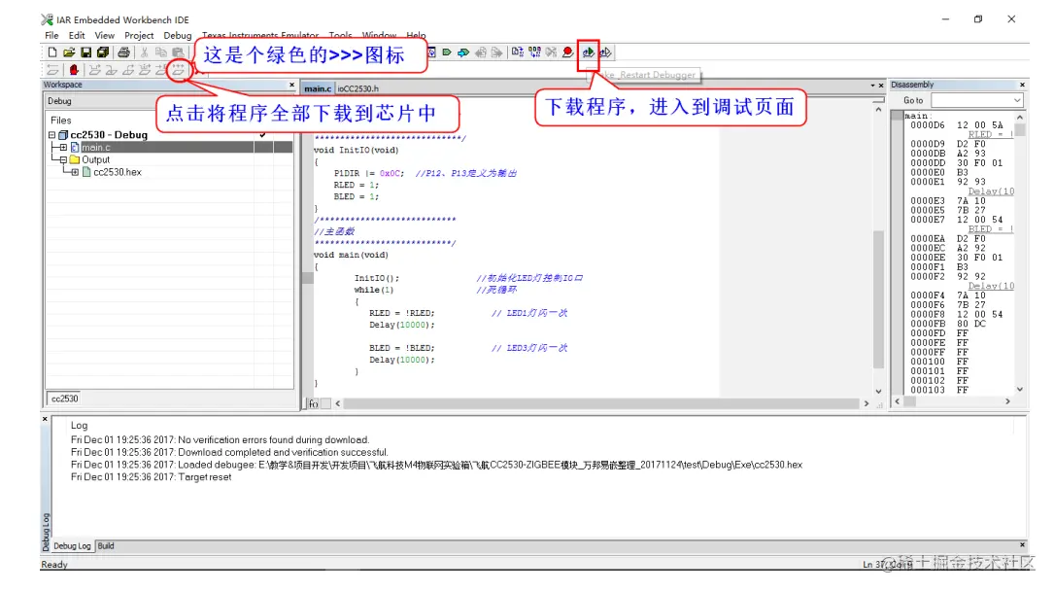This screenshot has height=591, width=1054.
Task: Click the Step Out debug icon
Action: point(128,69)
